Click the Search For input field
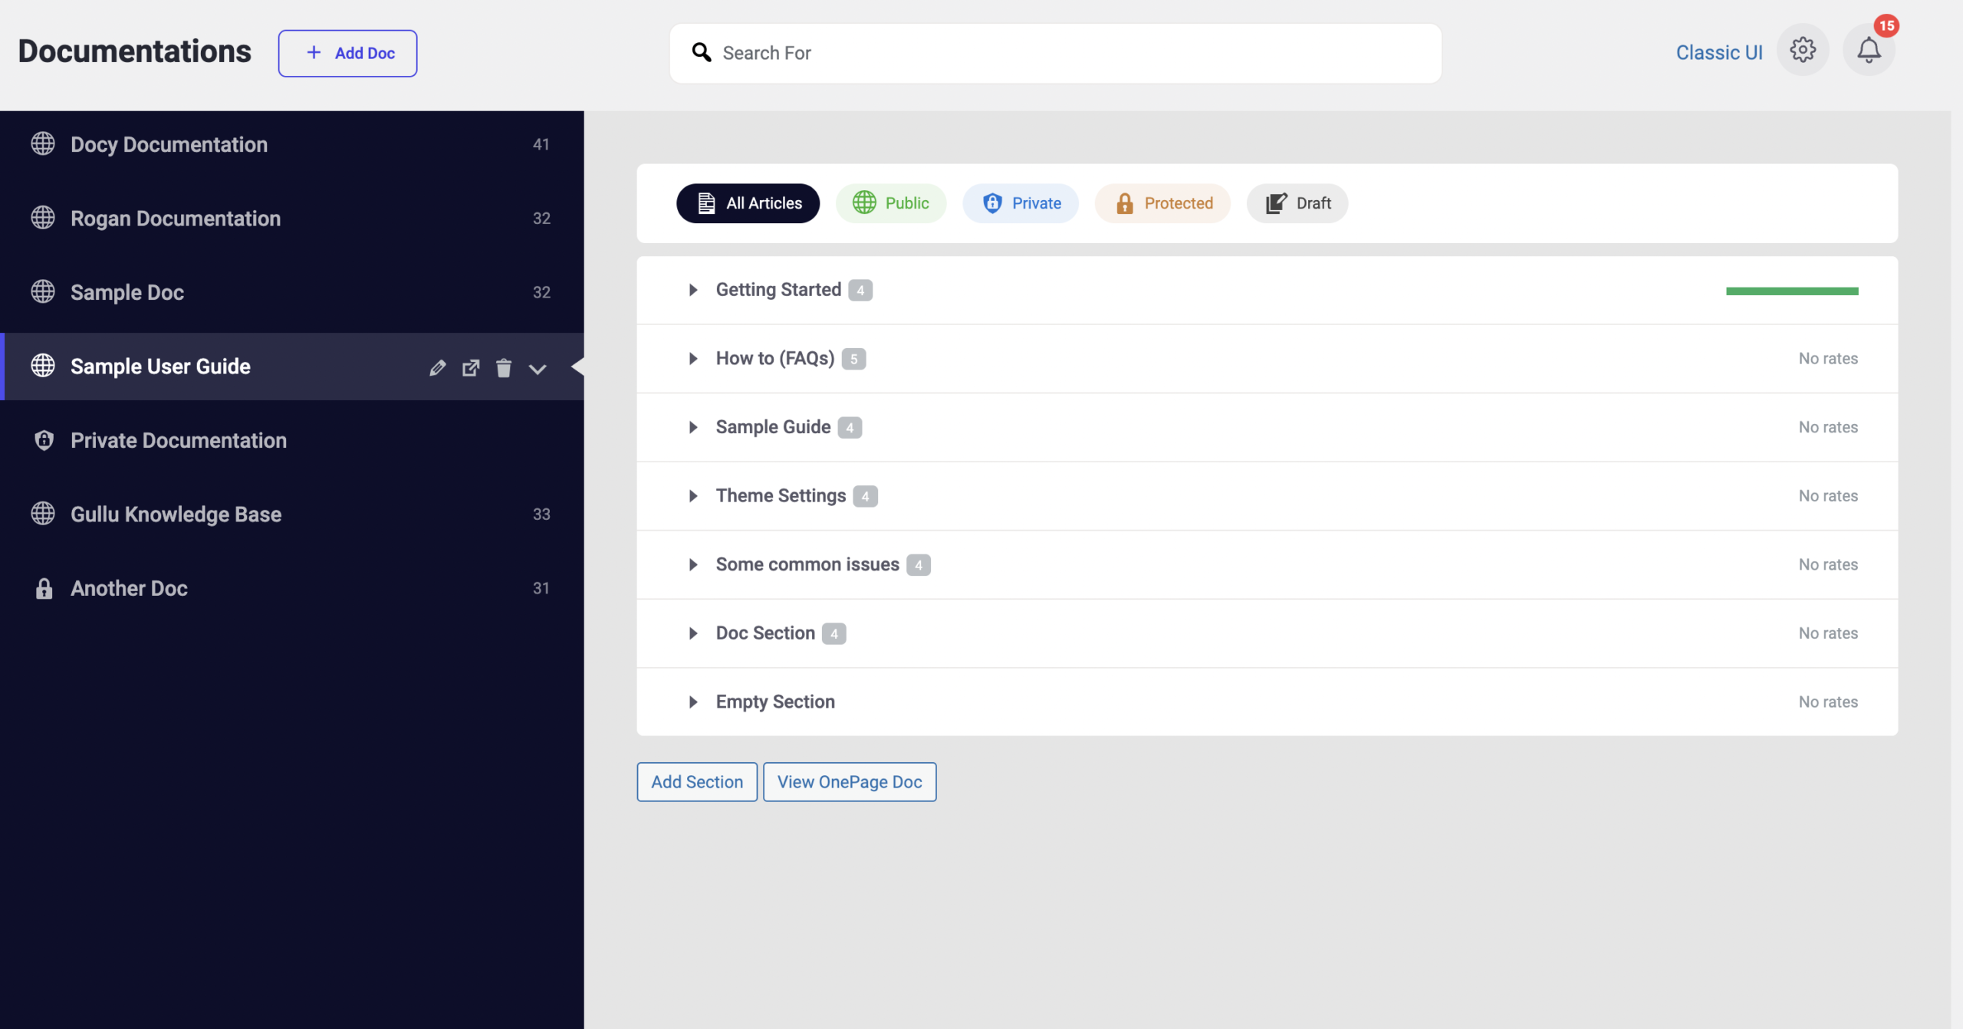 click(1056, 52)
